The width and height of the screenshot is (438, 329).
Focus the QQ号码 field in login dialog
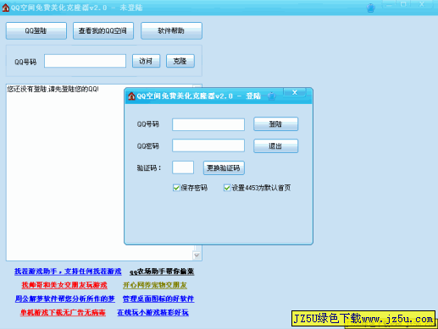[x=208, y=124]
